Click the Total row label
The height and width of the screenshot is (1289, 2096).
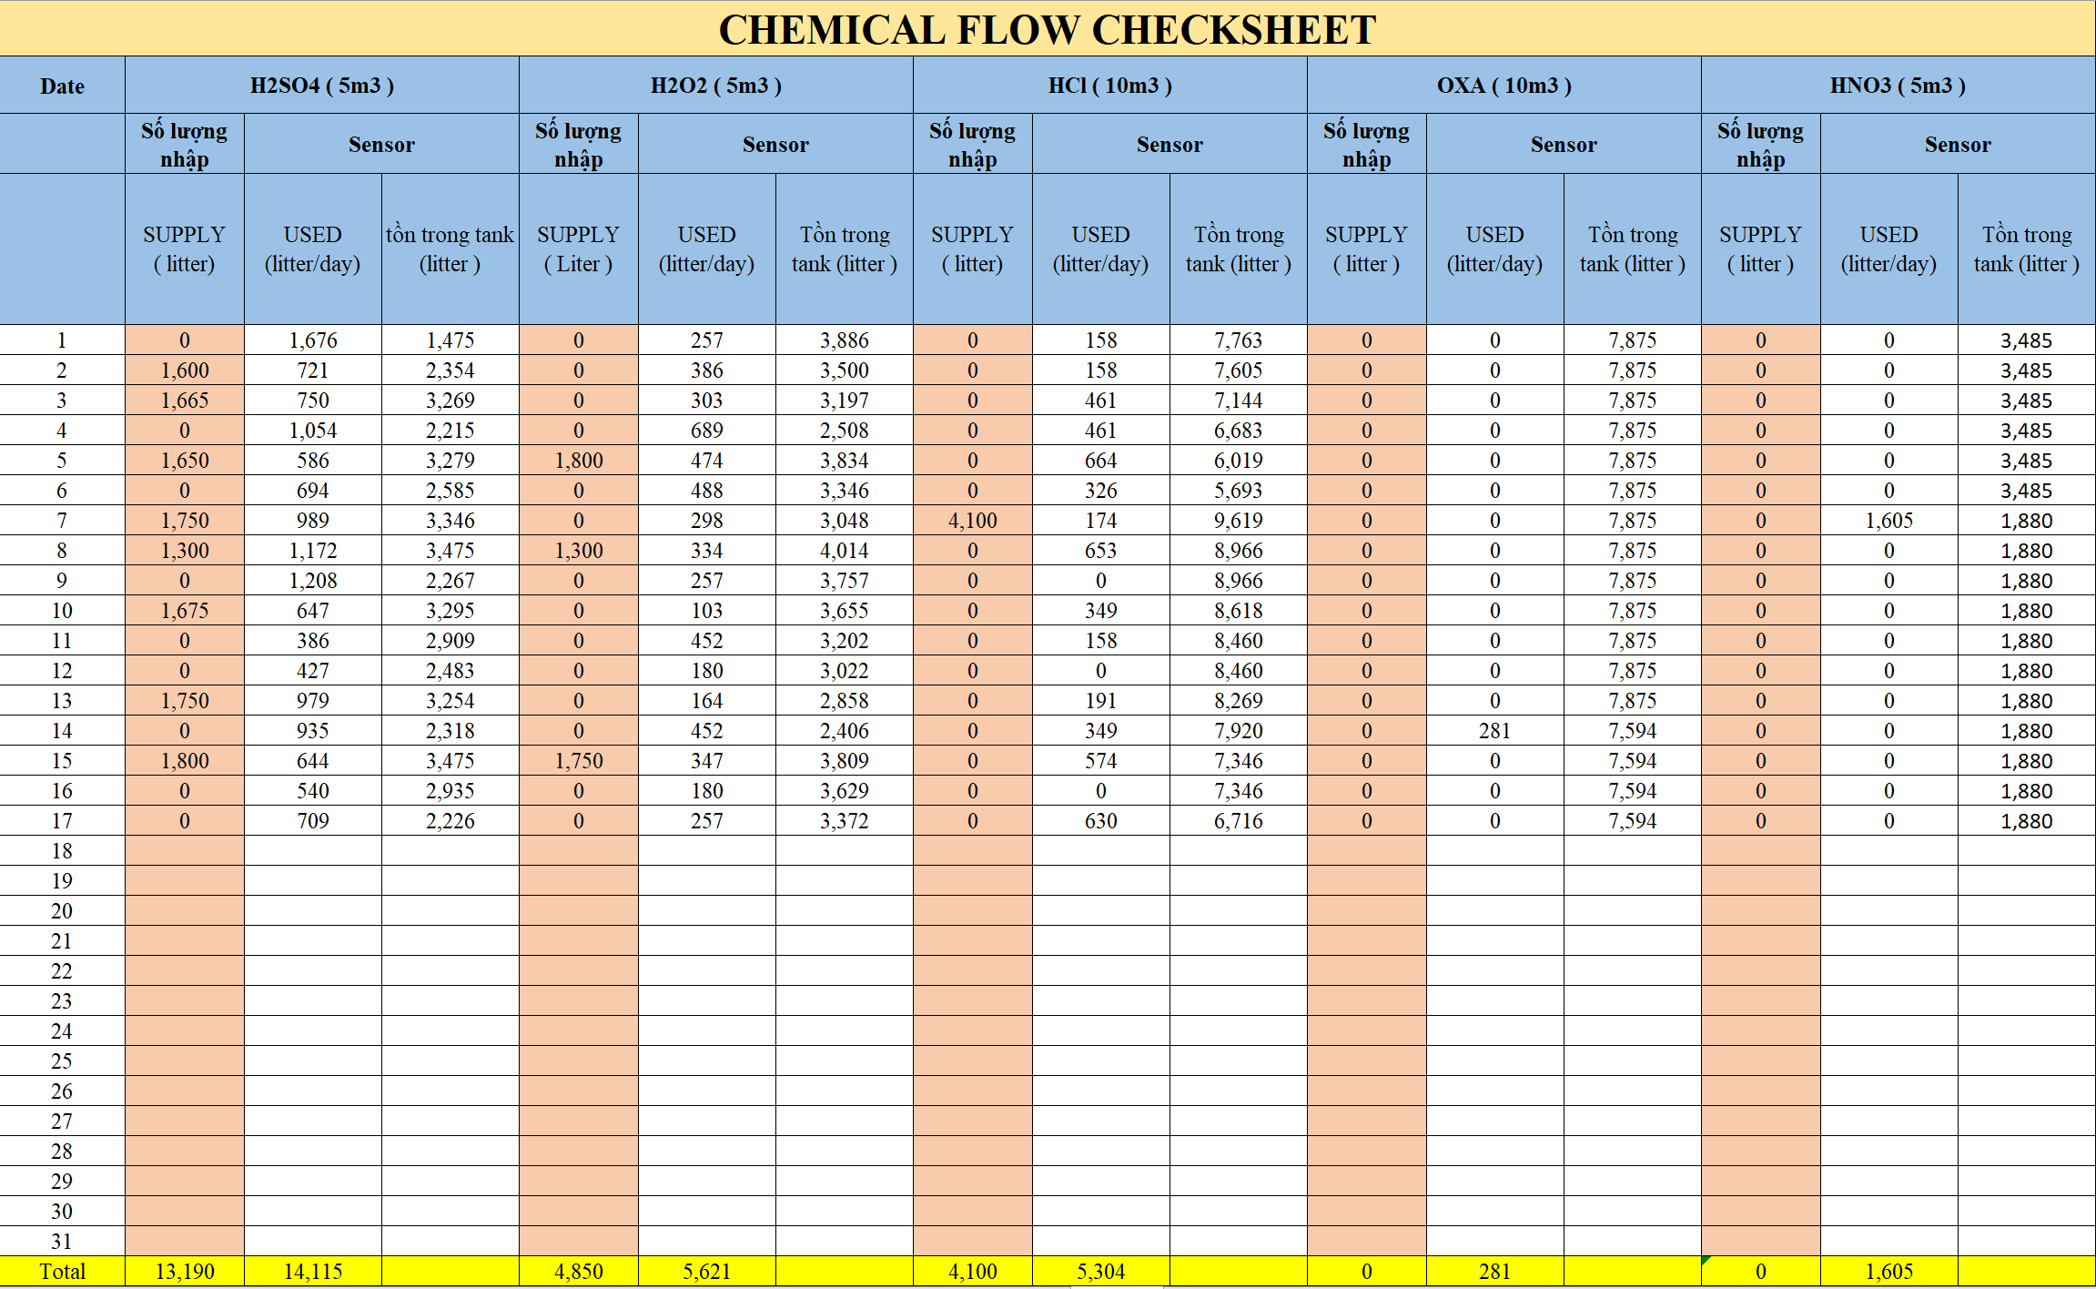pos(62,1272)
